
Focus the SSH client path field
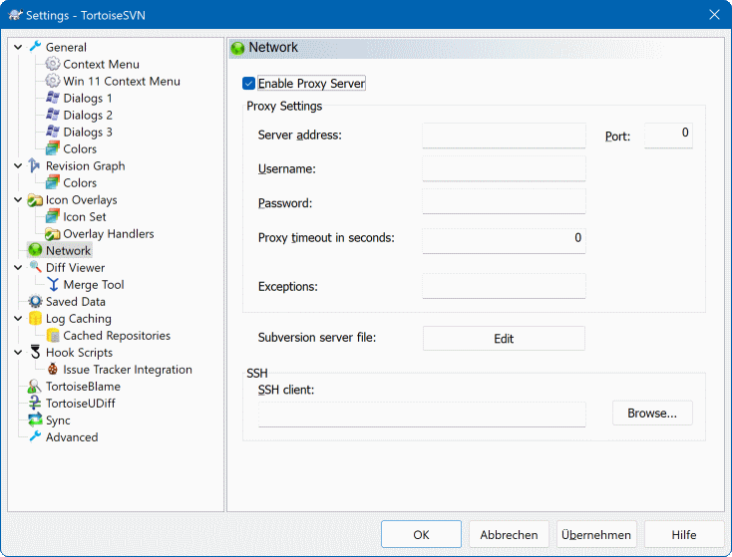422,414
